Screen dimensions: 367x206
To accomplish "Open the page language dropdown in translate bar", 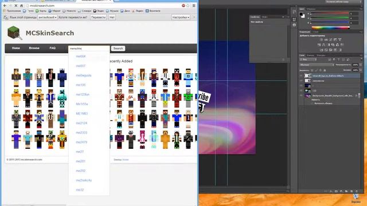I will click(48, 17).
